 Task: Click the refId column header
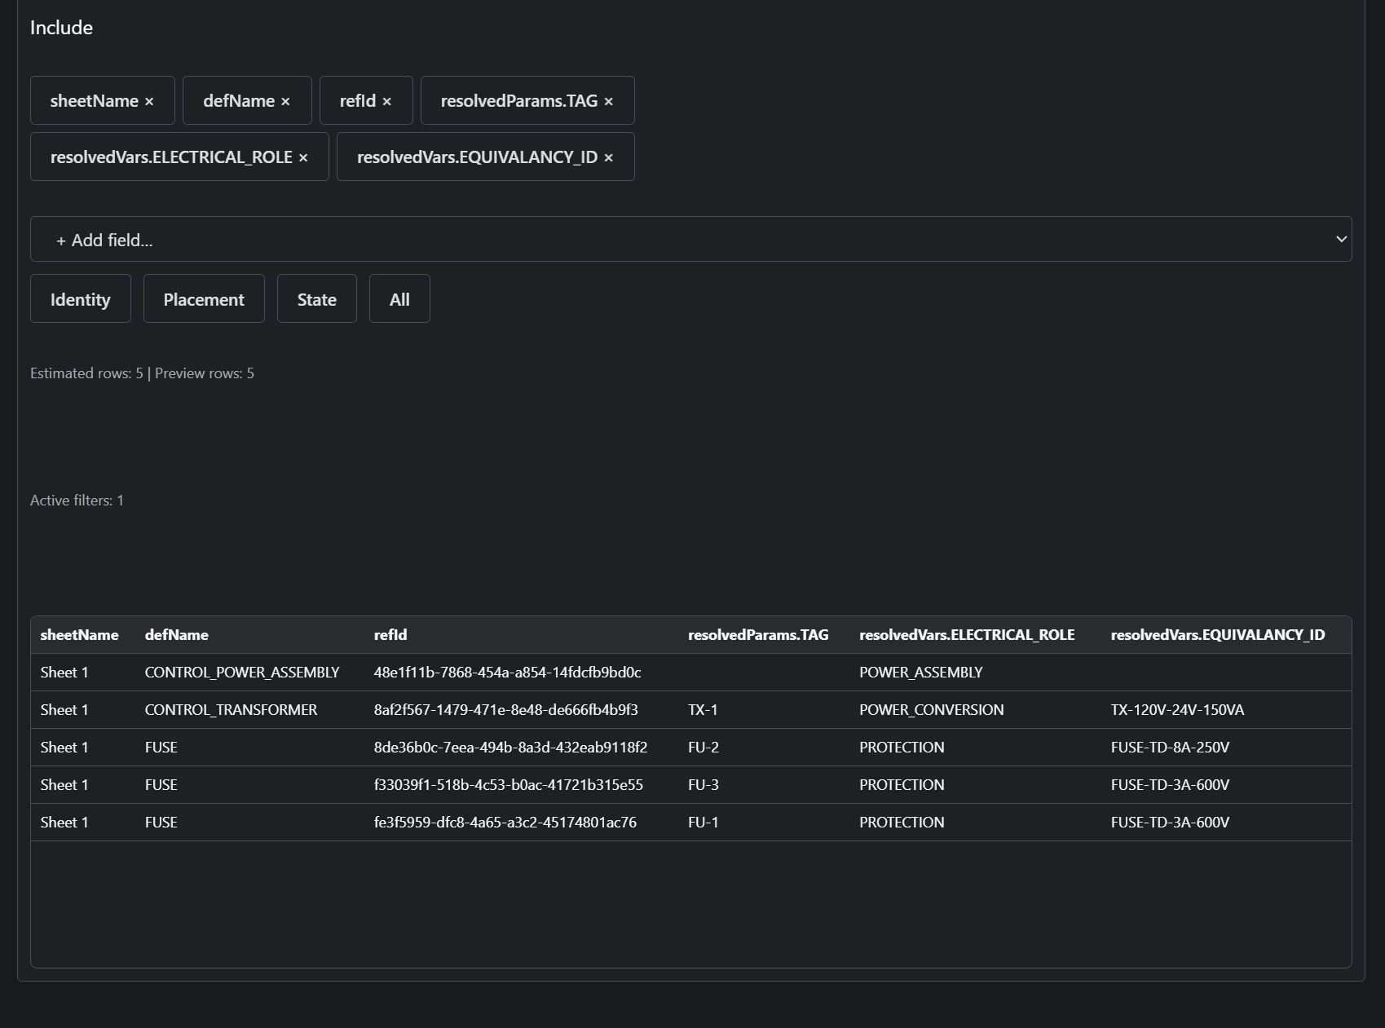click(x=390, y=635)
